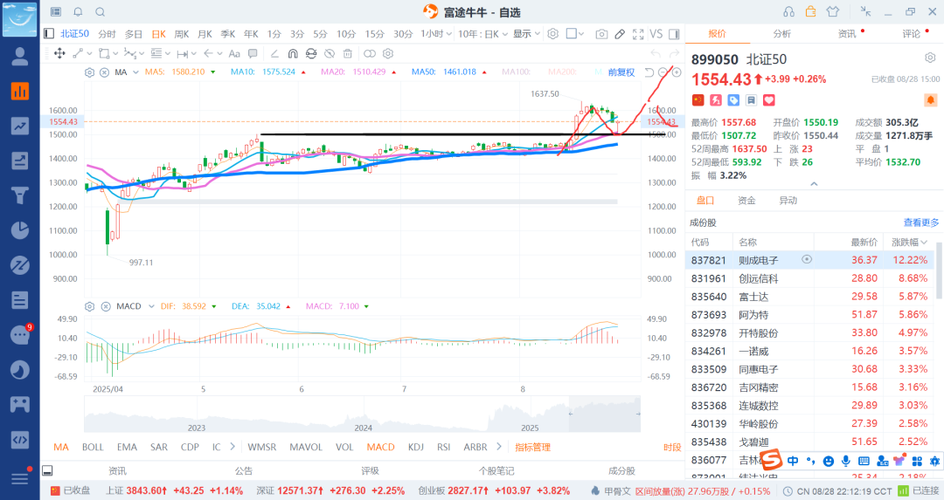
Task: Toggle the comment bubble drawing tool
Action: point(253,53)
